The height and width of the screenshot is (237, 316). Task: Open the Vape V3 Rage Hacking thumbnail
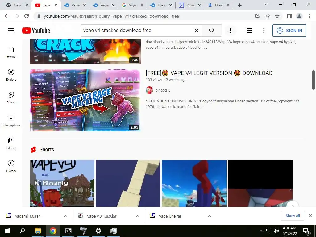point(85,100)
